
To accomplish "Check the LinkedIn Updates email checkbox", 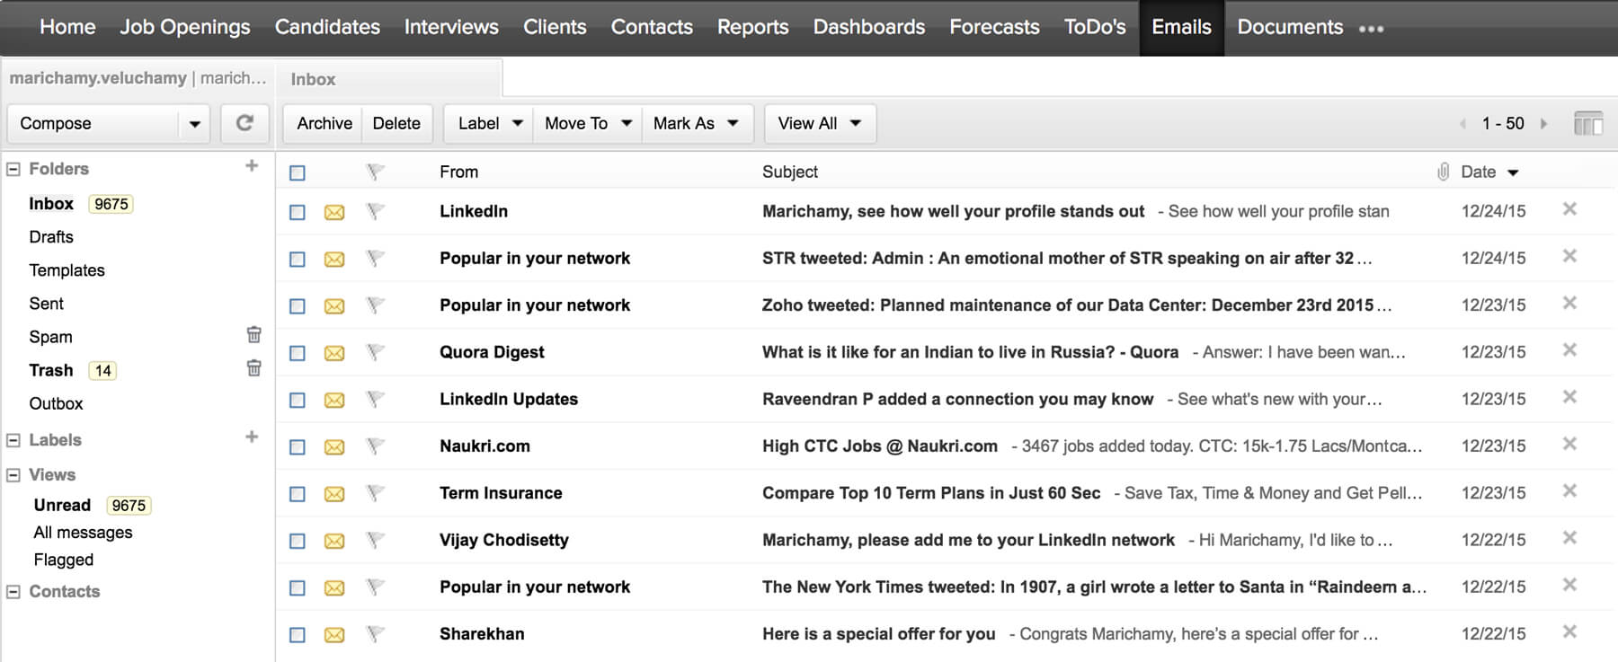I will [298, 400].
